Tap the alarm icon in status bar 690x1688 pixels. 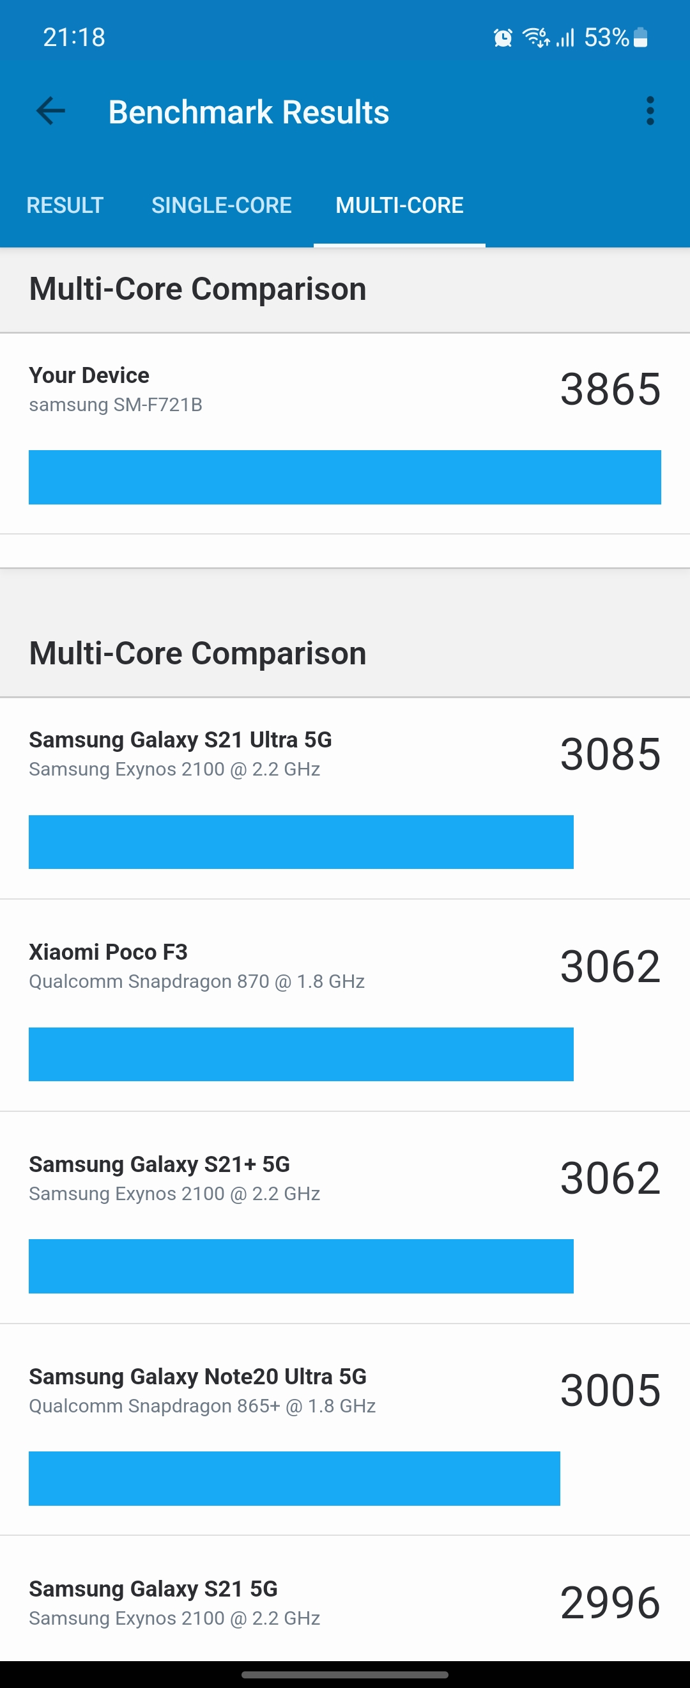pyautogui.click(x=503, y=38)
